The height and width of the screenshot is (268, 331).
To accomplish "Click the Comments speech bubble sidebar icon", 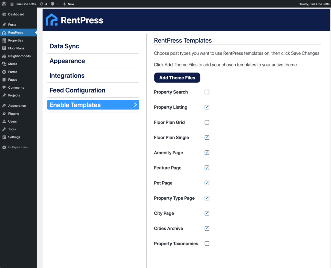I will tap(4, 87).
